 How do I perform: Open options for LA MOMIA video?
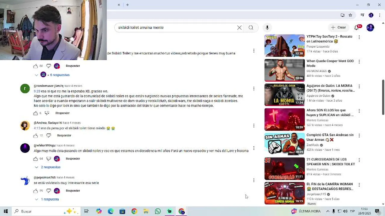click(x=359, y=86)
